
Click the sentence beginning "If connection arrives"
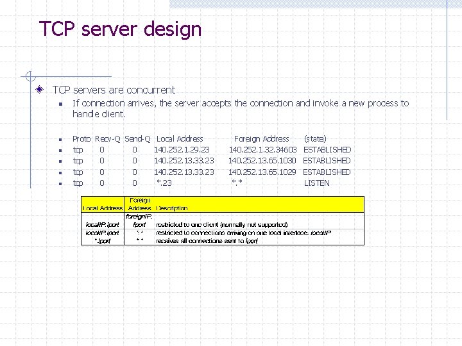(241, 108)
